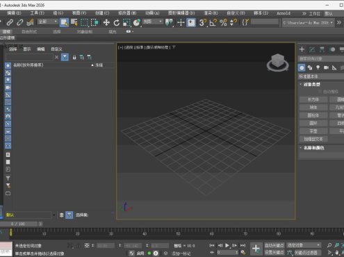Open the layer 默认 dropdown below Scene Explorer
Viewport: 344px width, 257px height.
click(x=31, y=215)
